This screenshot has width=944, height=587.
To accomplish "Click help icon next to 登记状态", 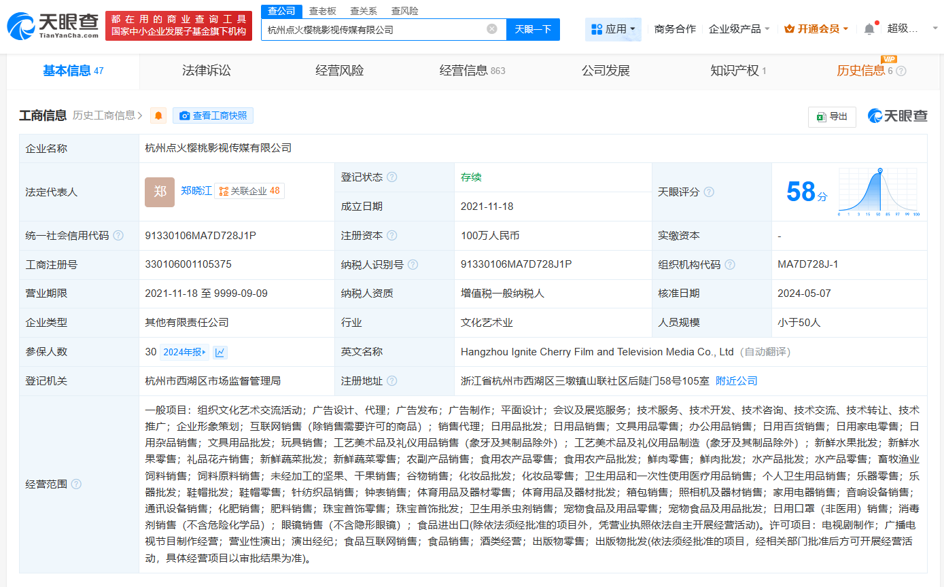I will [391, 177].
